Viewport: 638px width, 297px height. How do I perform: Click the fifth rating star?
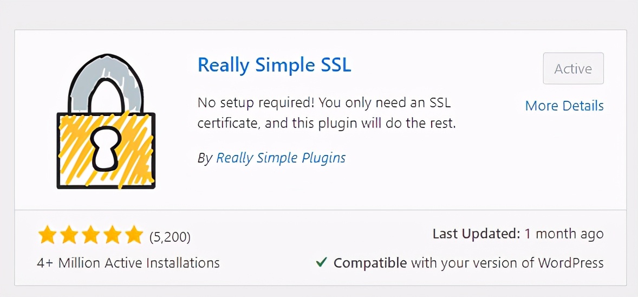point(133,236)
